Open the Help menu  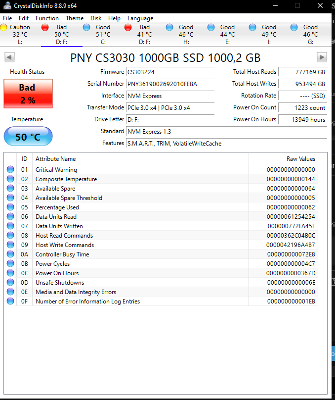114,18
